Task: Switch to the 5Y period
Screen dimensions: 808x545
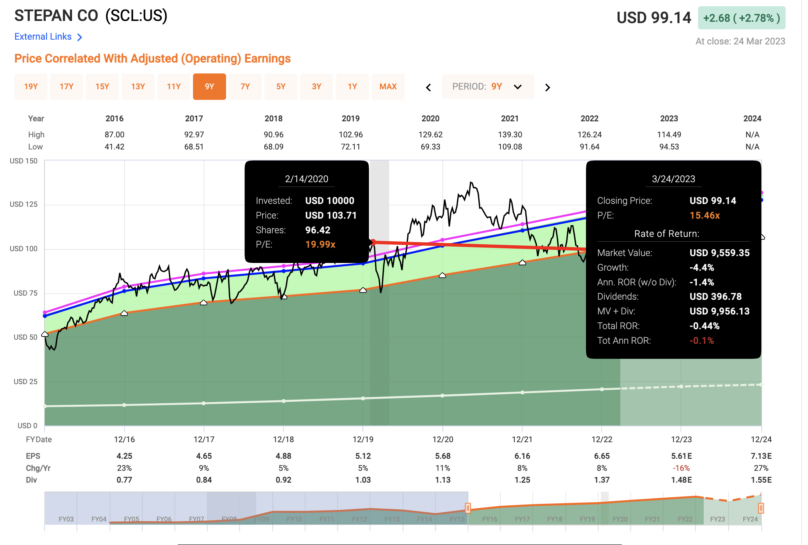Action: coord(281,87)
